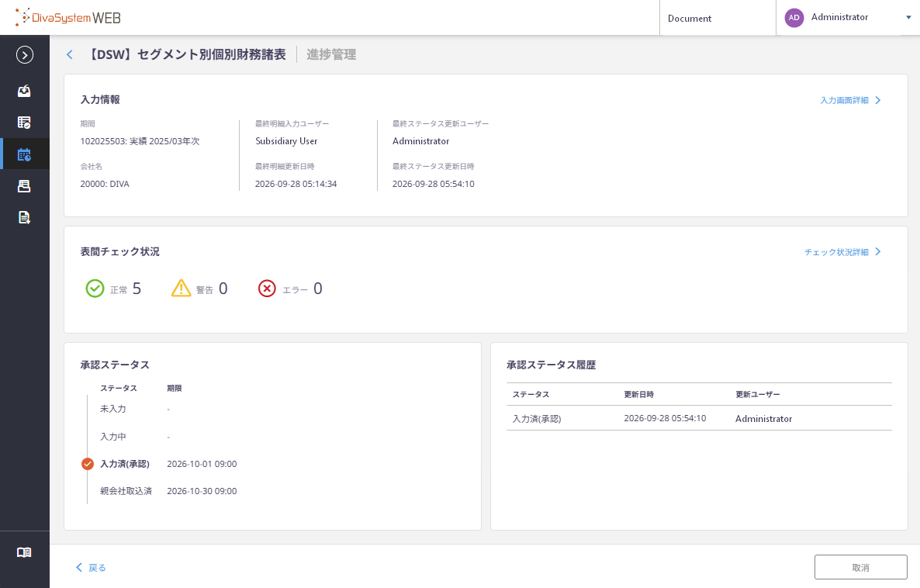This screenshot has width=920, height=588.
Task: Click the yellow 警告 warning icon
Action: coord(182,288)
